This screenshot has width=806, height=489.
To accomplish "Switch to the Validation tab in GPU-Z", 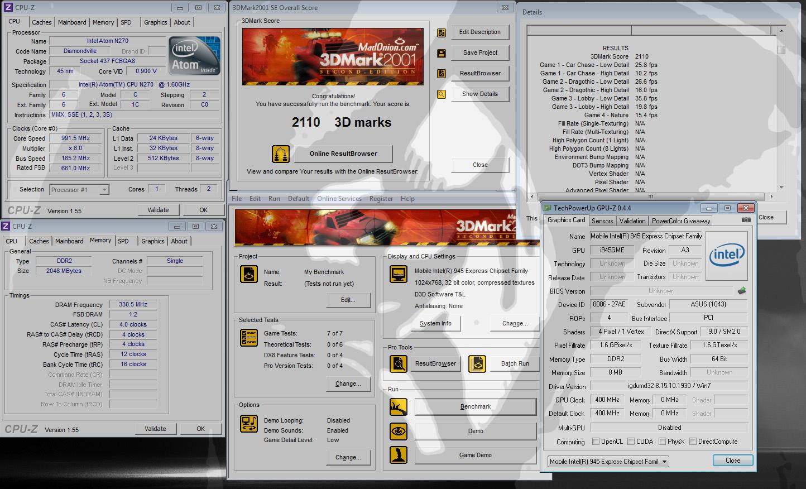I will [x=632, y=220].
